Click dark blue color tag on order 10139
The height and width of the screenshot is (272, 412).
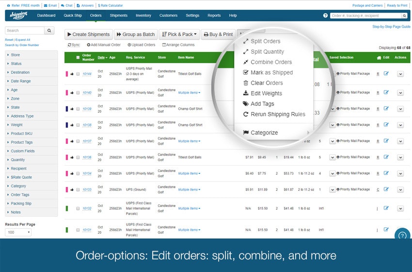pos(67,109)
